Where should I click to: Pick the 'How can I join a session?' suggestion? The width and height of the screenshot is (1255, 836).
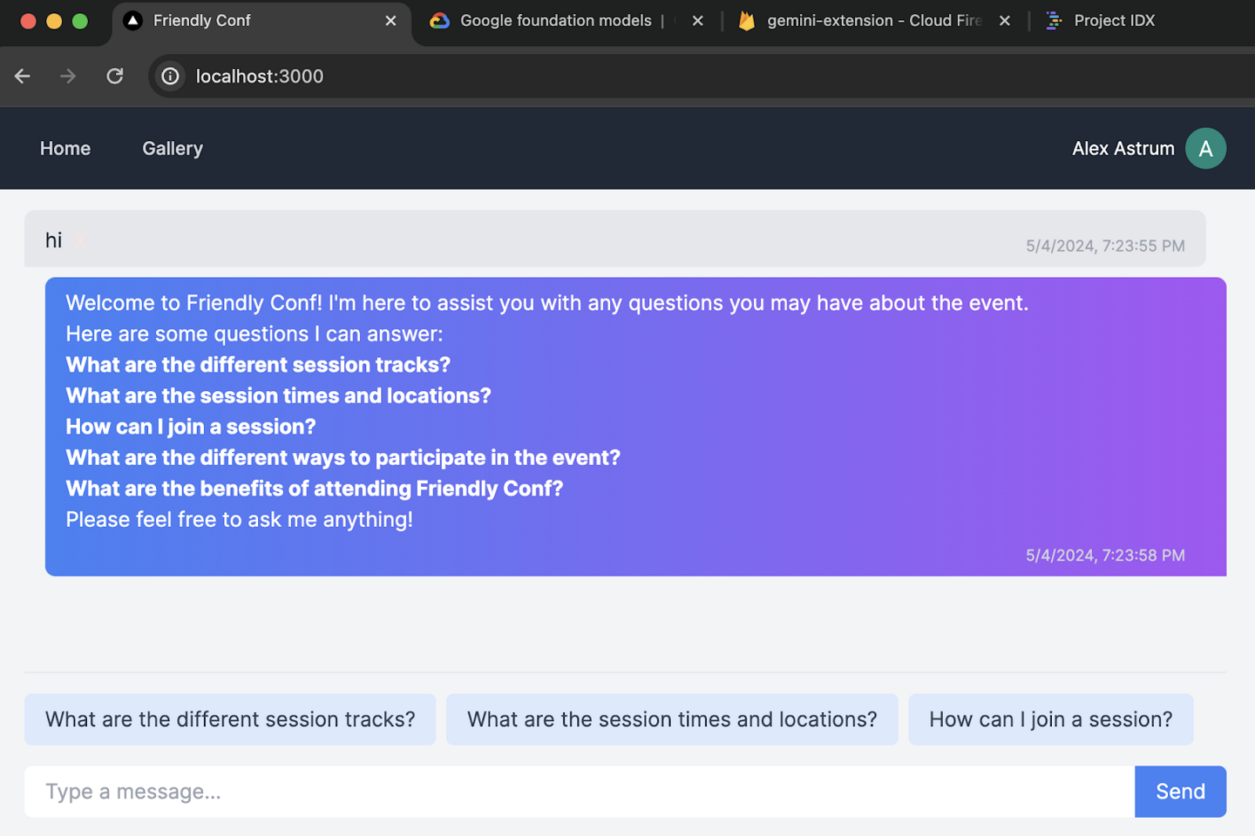coord(1050,719)
